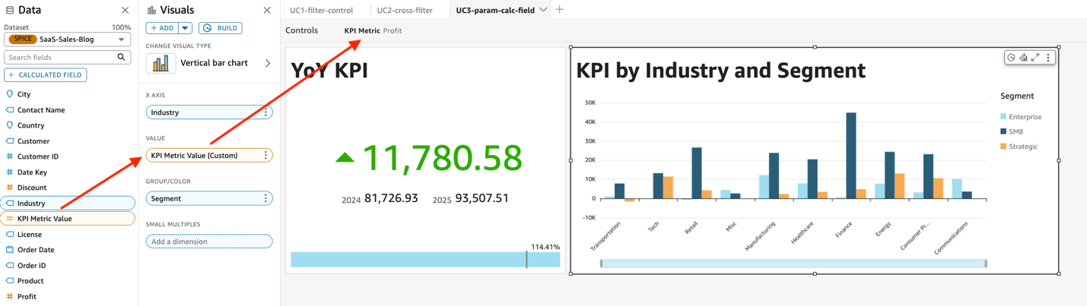Screen dimensions: 1087x306
Task: Click the Vertical bar chart type icon
Action: coord(161,63)
